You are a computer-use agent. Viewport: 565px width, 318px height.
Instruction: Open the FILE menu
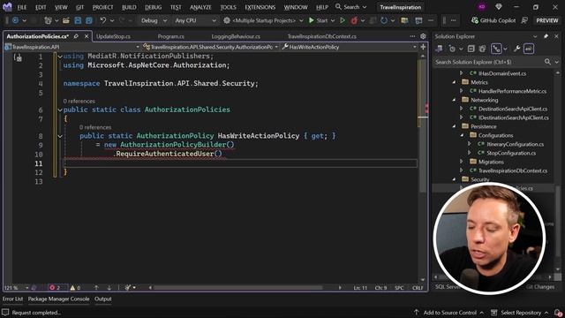pyautogui.click(x=22, y=7)
